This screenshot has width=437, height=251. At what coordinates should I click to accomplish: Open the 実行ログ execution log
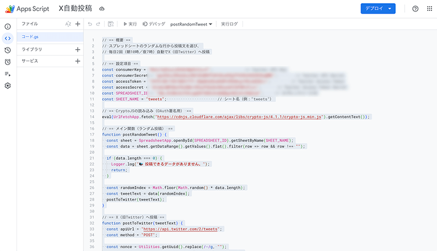(x=229, y=24)
